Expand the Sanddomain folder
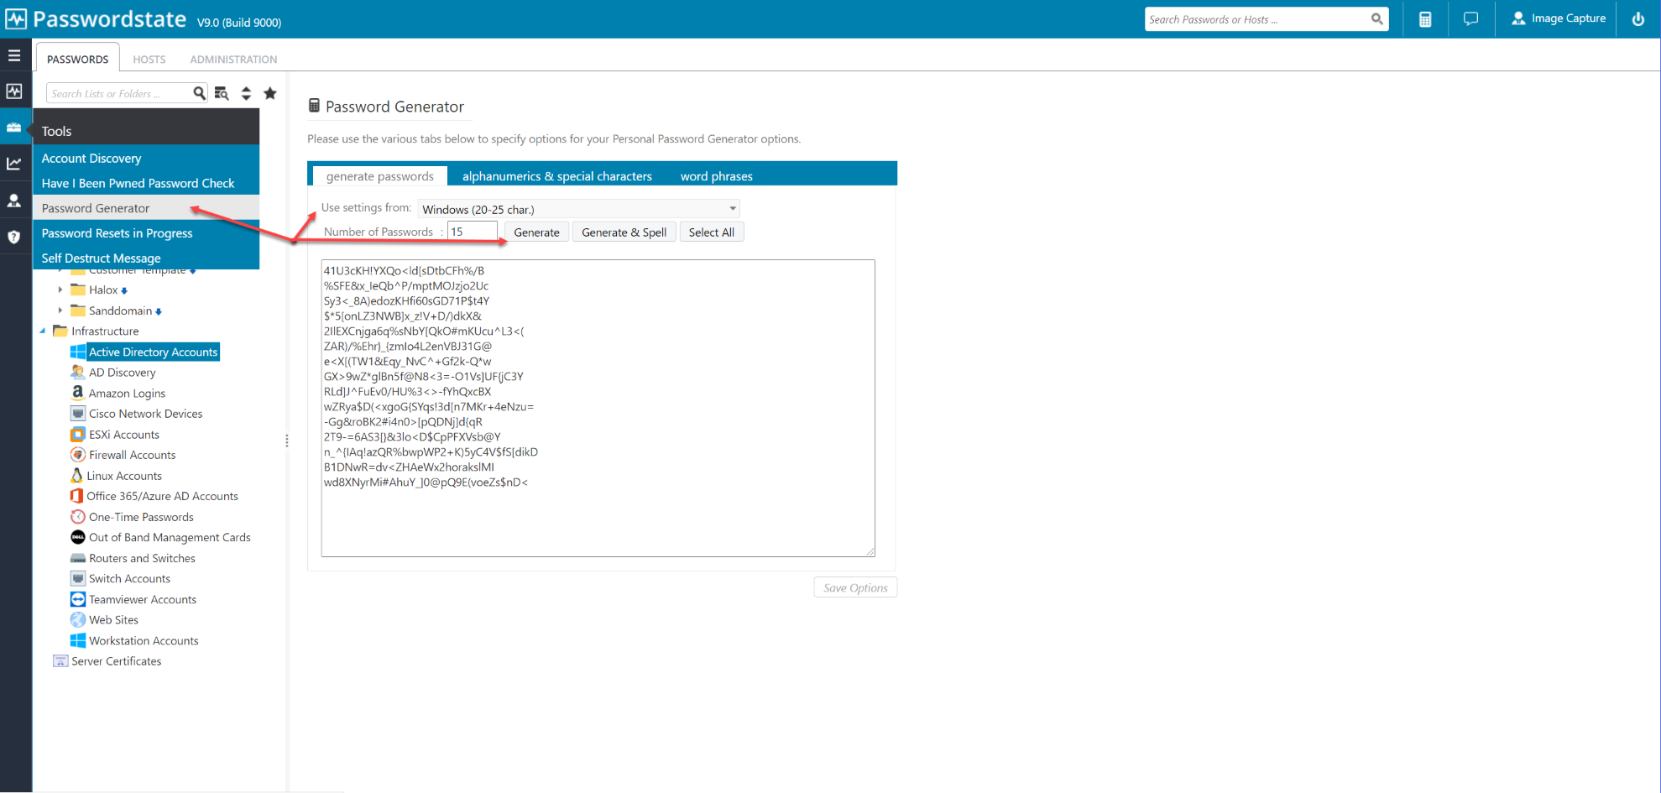Screen dimensions: 1661x793 click(60, 310)
